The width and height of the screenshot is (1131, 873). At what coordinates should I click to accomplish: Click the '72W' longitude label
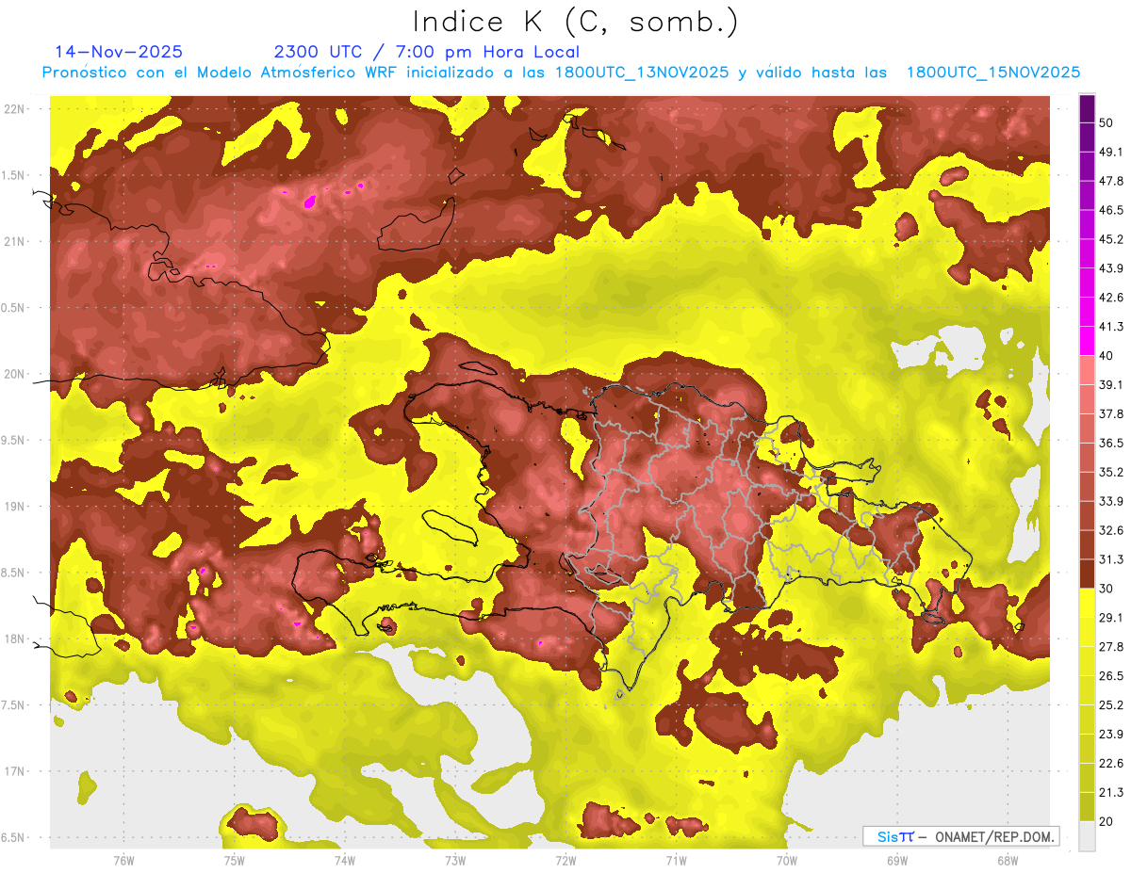click(565, 862)
